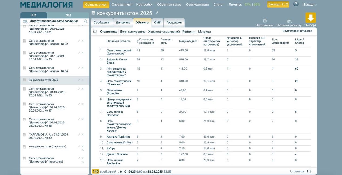Click info icon before the report title

(93, 13)
